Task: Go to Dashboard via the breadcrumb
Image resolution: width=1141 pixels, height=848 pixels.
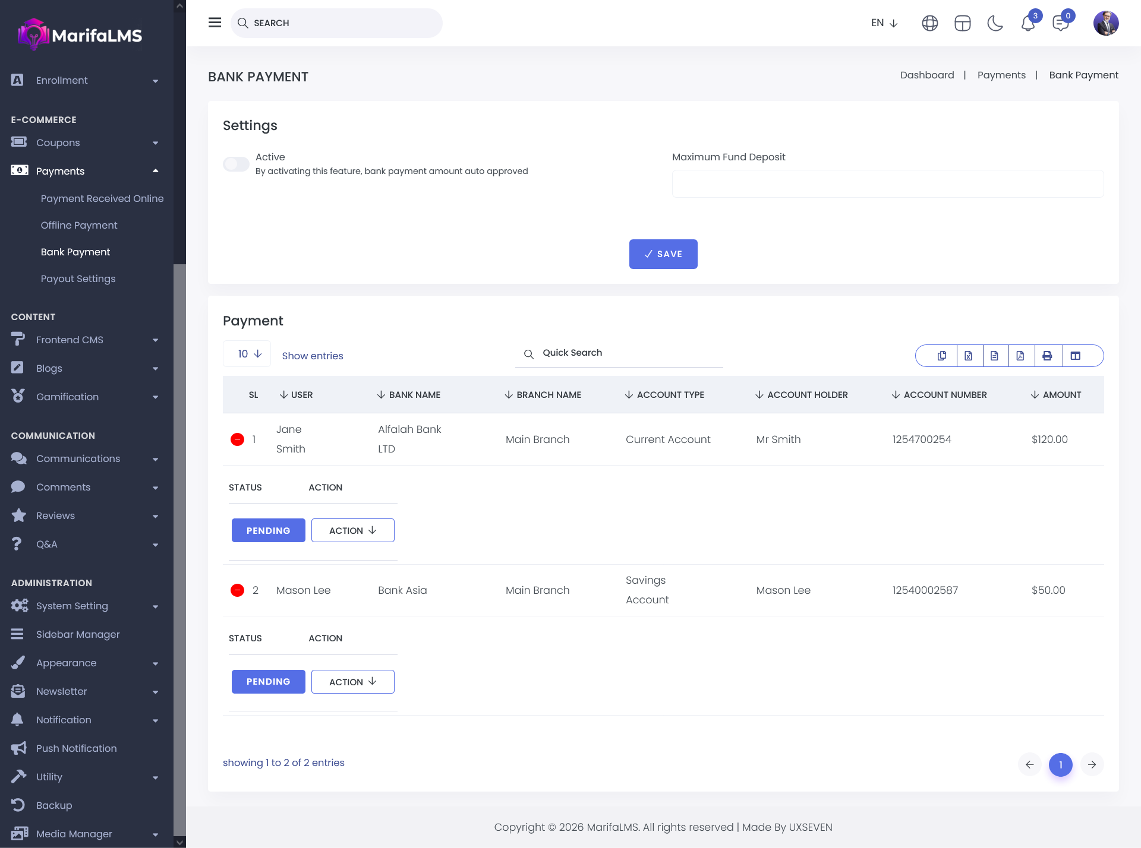Action: pos(927,75)
